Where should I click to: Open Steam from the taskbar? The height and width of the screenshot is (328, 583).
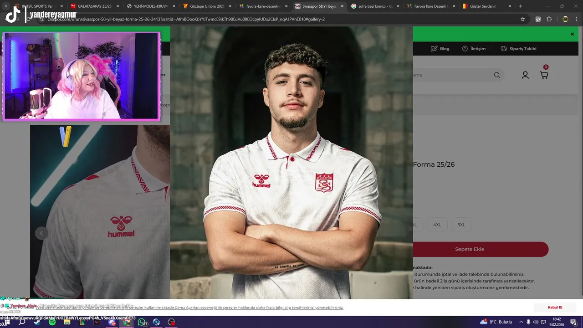pos(37,322)
